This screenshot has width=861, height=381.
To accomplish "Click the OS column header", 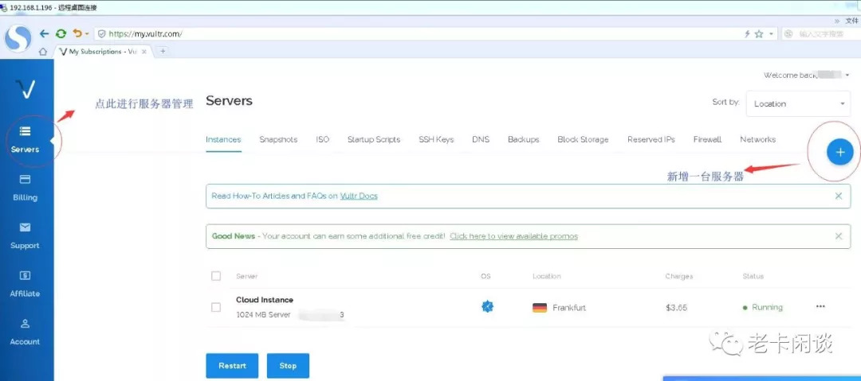I will pos(486,276).
